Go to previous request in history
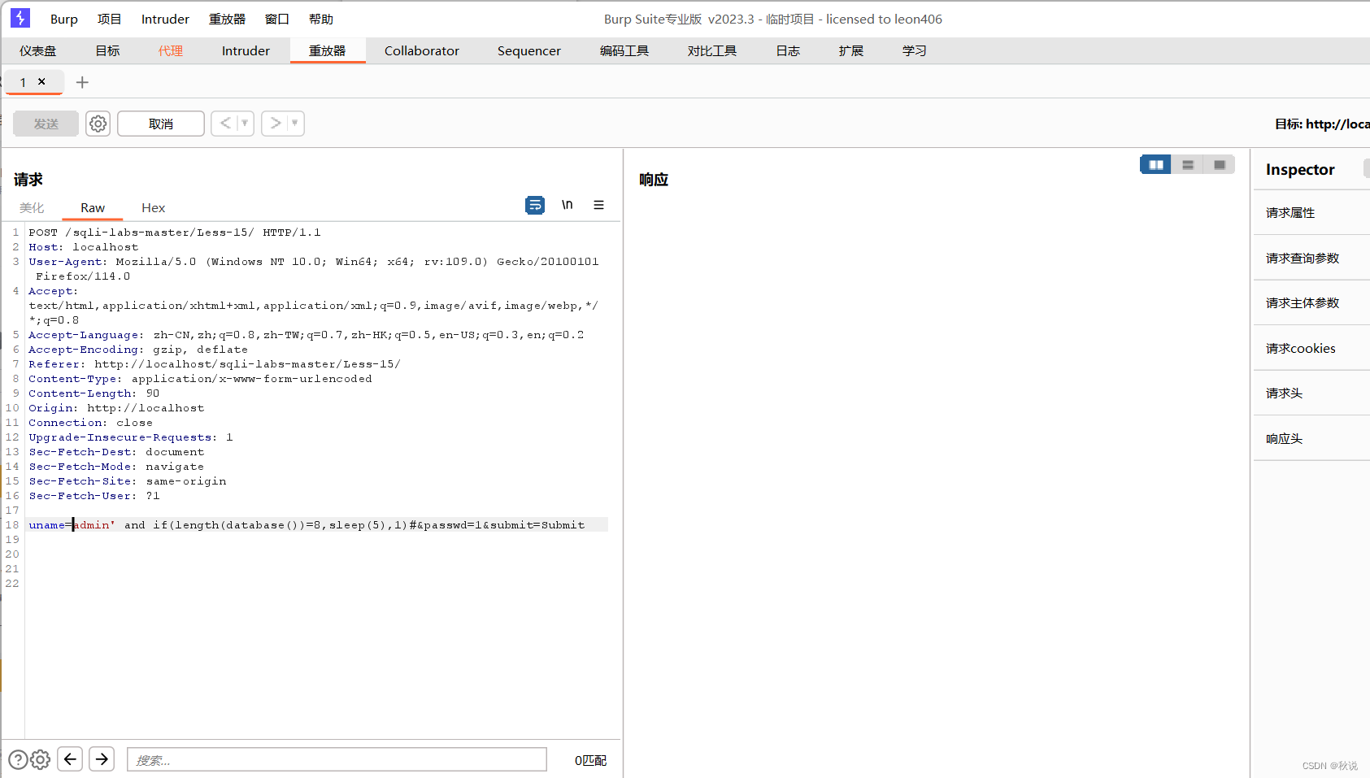The width and height of the screenshot is (1370, 778). click(x=225, y=123)
